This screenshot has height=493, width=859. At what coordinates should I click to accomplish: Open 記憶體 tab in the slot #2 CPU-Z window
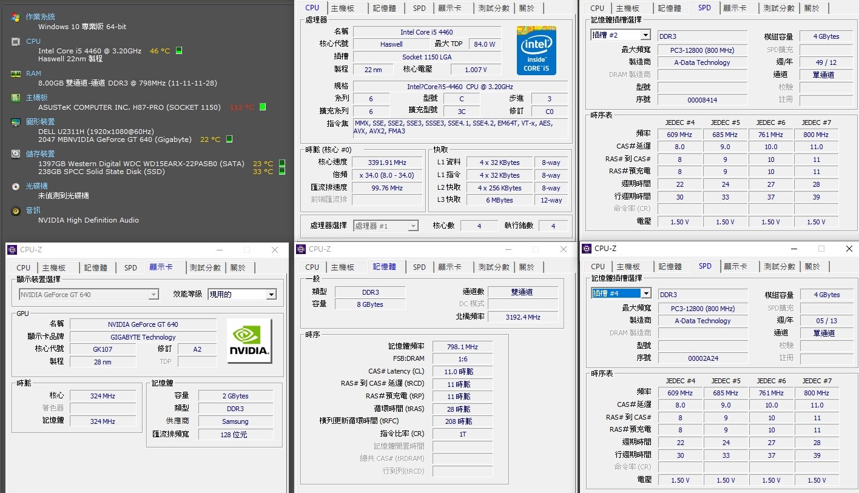click(670, 8)
